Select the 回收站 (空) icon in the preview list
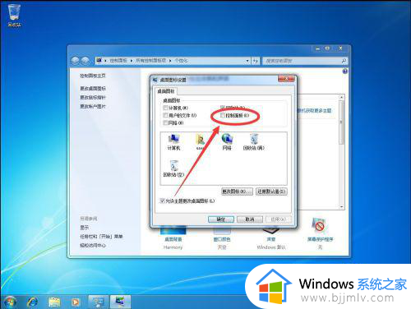The height and width of the screenshot is (309, 411). [x=173, y=168]
